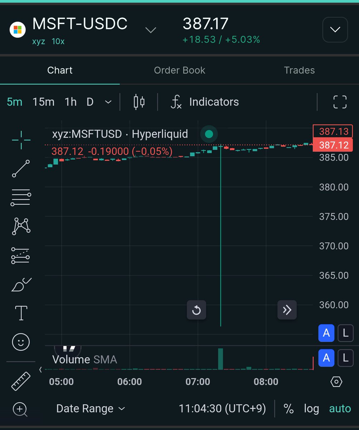
Task: Click the Volume SMA indicator legend
Action: click(84, 360)
